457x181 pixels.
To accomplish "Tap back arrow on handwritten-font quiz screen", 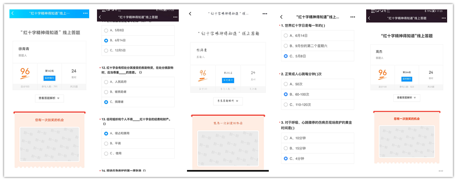I will pyautogui.click(x=190, y=14).
